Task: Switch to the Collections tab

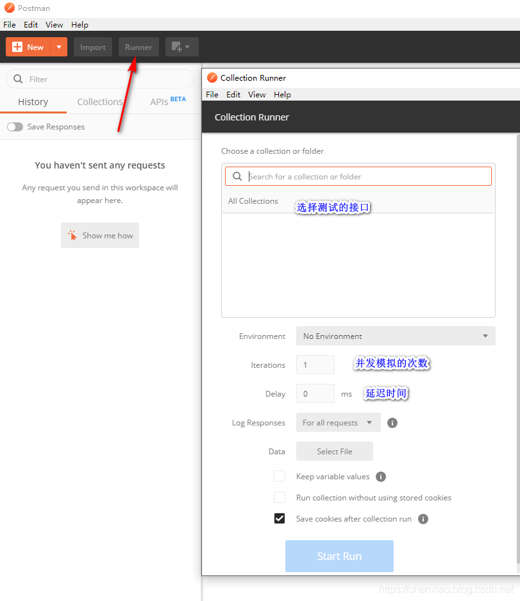Action: [x=100, y=102]
